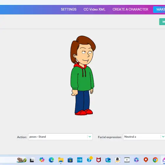The image size is (165, 165).
Task: Open McAfee from the taskbar
Action: [x=99, y=160]
